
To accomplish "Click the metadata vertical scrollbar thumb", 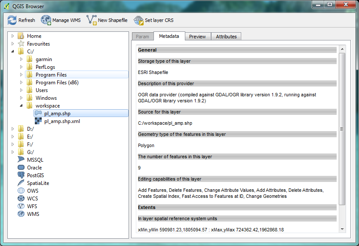I will (342, 129).
